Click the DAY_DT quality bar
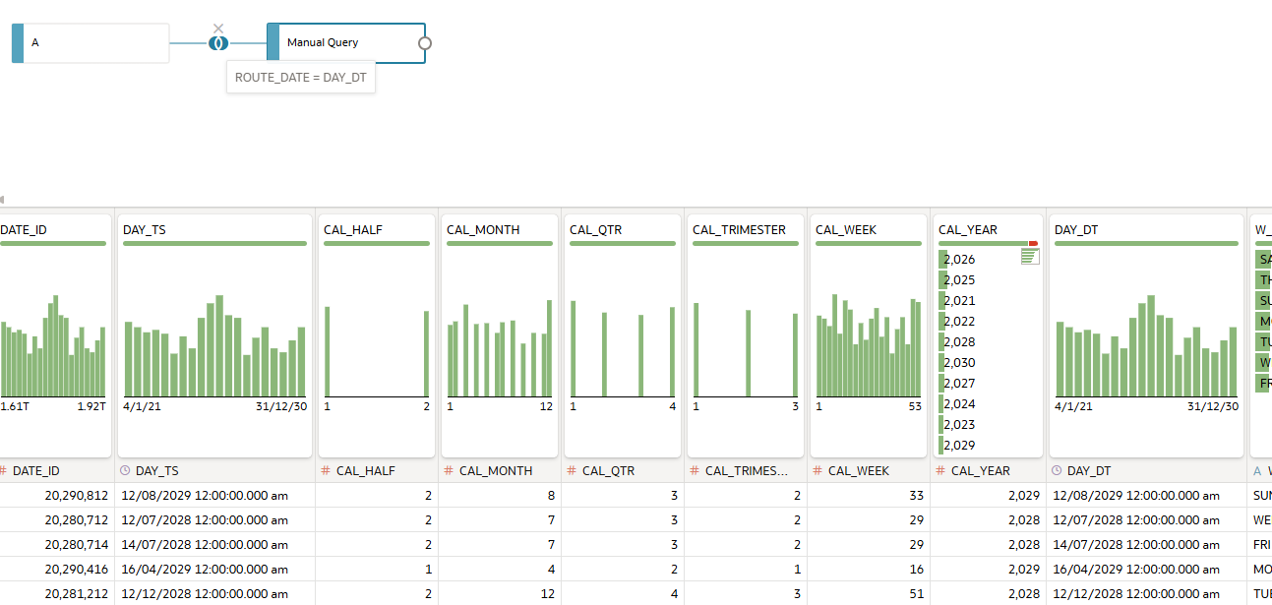Viewport: 1272px width, 605px height. point(1146,243)
